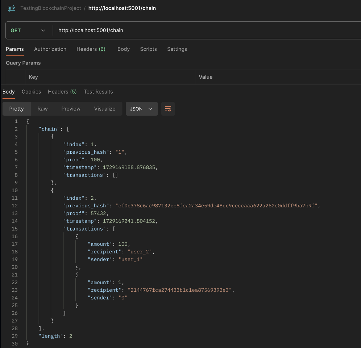
Task: Open the response Headers (5) tab
Action: tap(62, 92)
